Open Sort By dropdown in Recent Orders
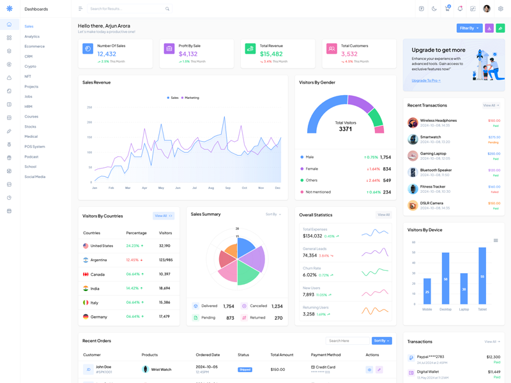 tap(381, 341)
